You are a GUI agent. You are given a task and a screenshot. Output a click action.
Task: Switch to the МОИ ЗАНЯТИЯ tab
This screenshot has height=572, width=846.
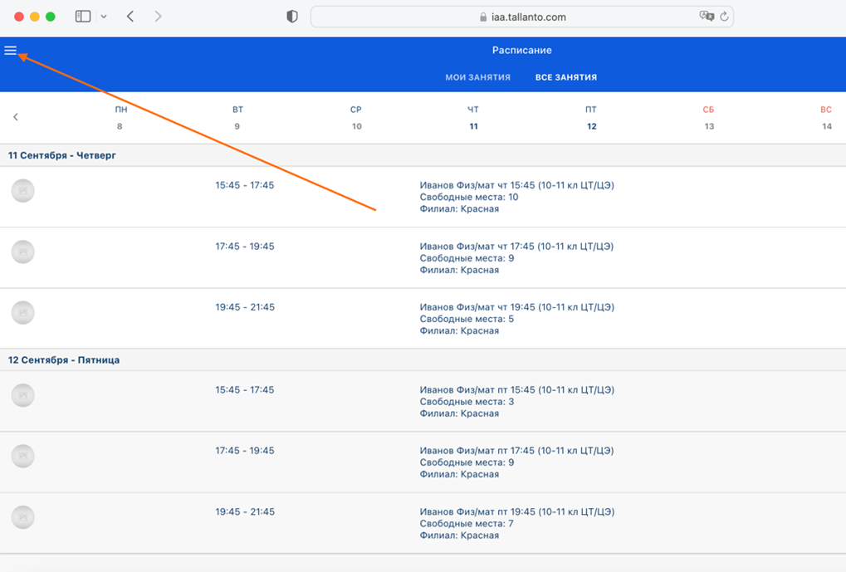(477, 77)
